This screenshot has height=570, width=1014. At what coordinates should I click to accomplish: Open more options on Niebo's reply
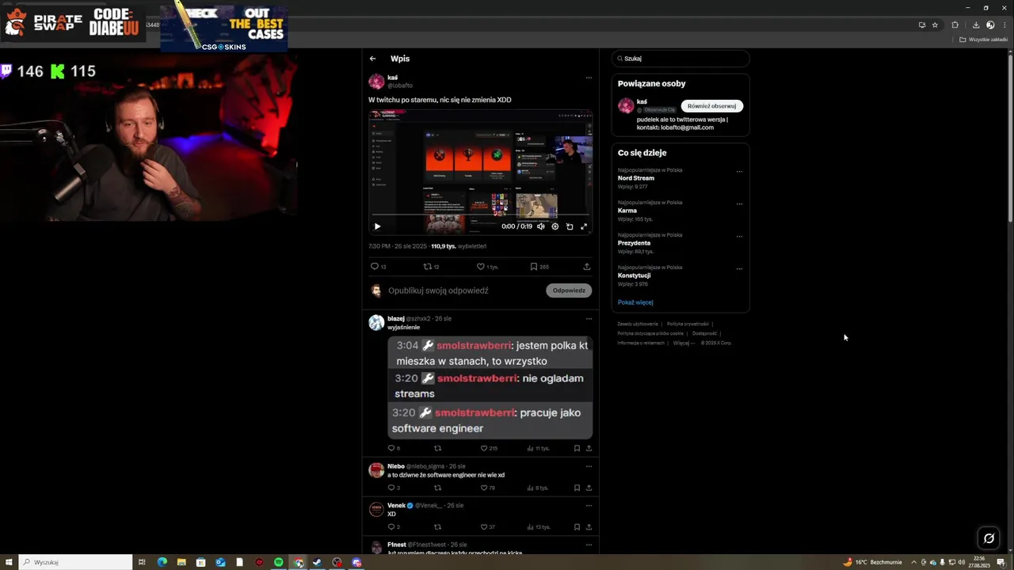point(589,466)
